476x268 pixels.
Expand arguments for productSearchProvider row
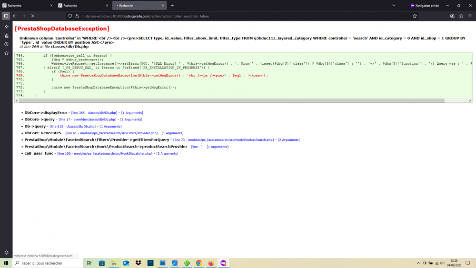(x=218, y=147)
